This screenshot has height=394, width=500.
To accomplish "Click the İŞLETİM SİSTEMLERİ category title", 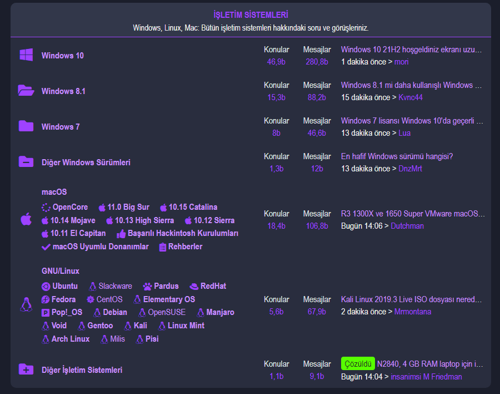I will coord(251,14).
